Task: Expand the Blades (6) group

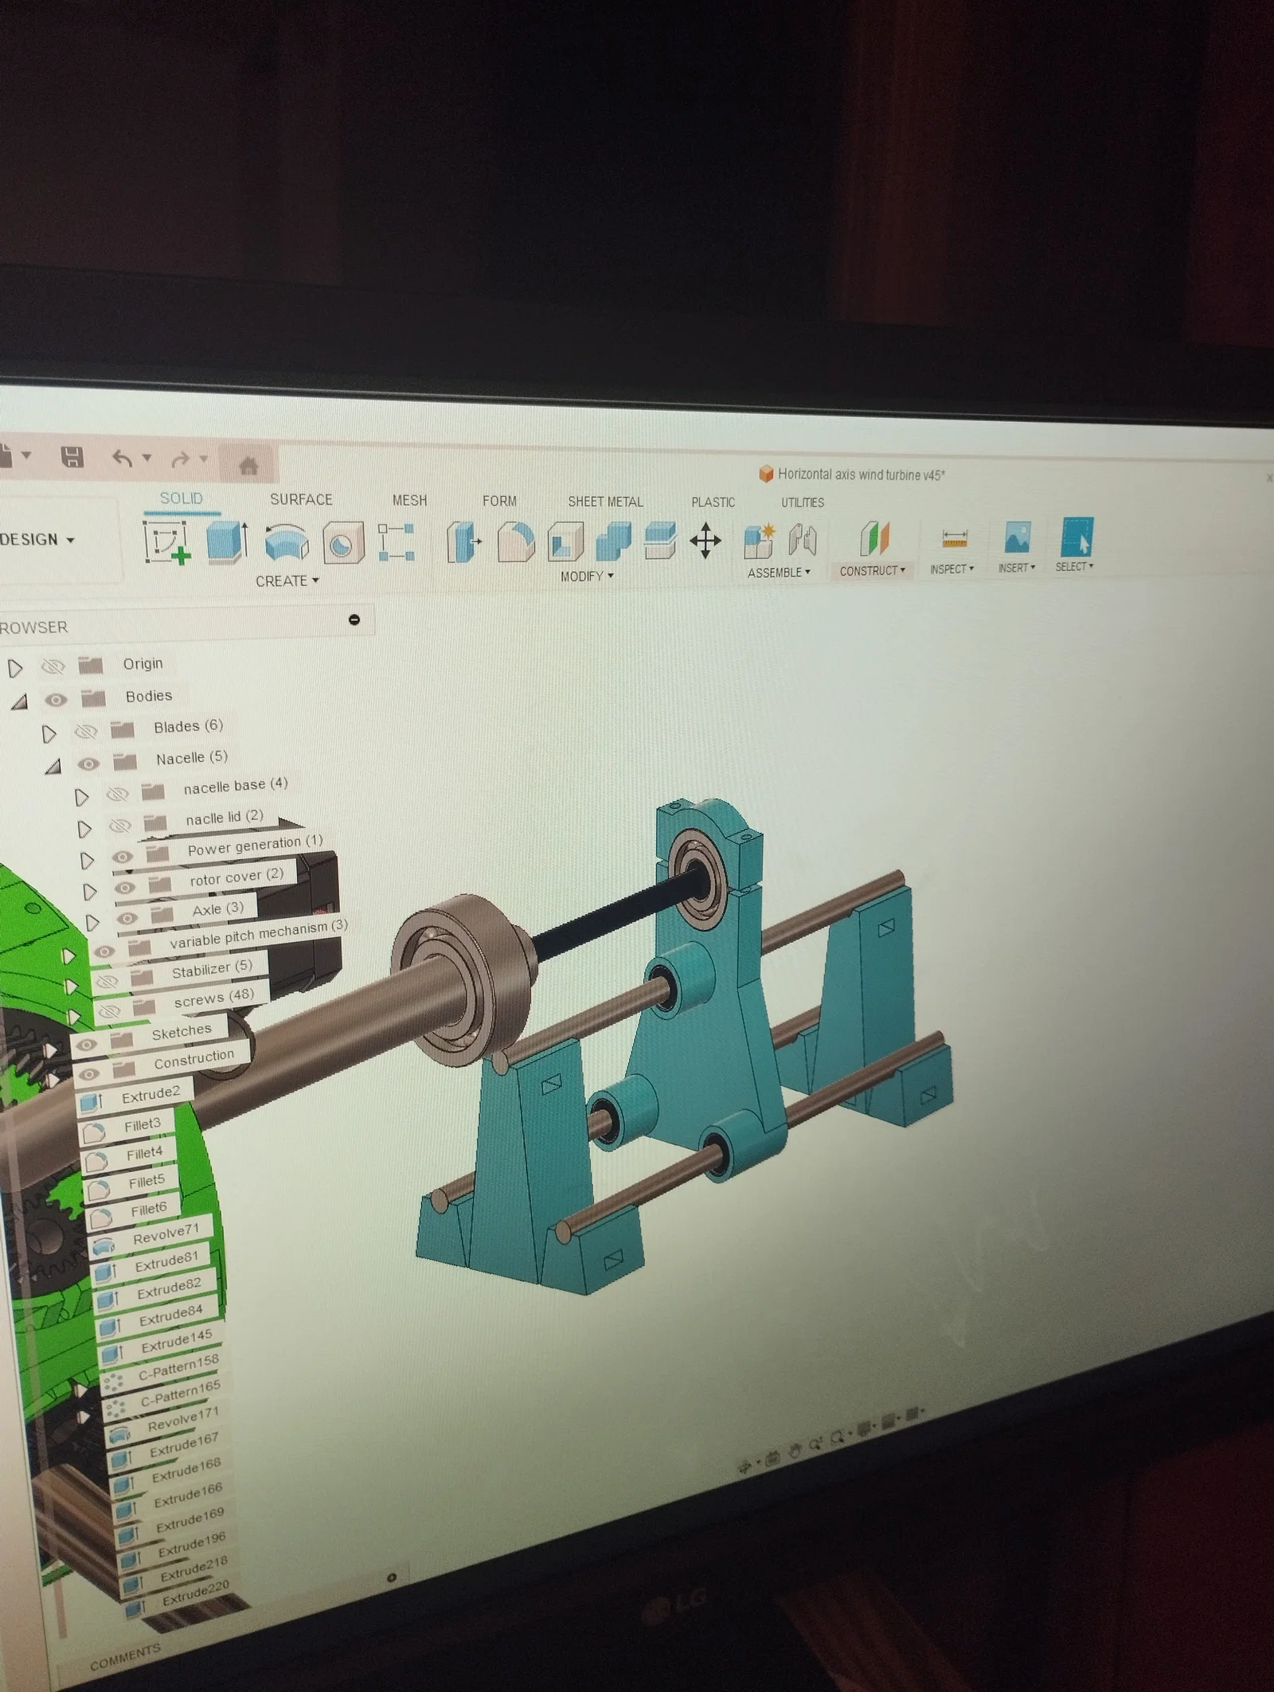Action: [x=49, y=733]
